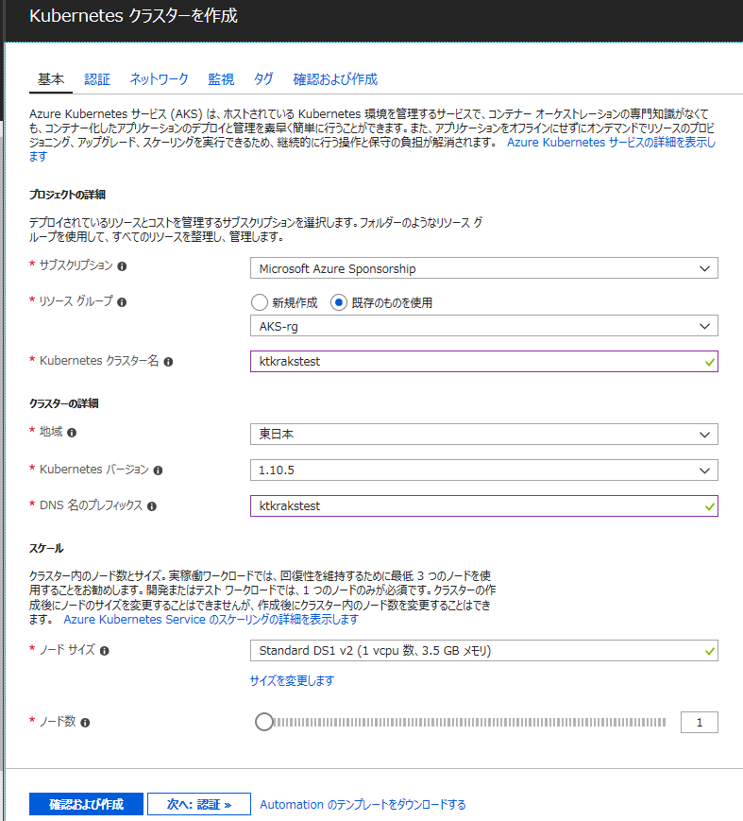Open the AKS-rg resource group dropdown
The width and height of the screenshot is (743, 821).
484,326
